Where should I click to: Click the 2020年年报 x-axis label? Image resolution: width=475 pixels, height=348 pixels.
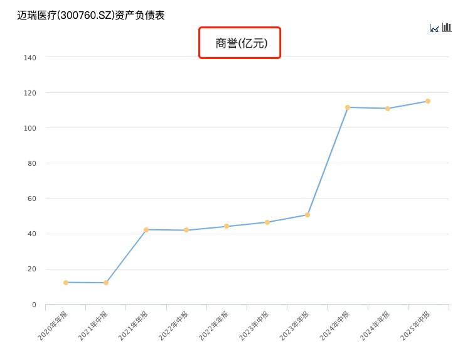pos(53,325)
